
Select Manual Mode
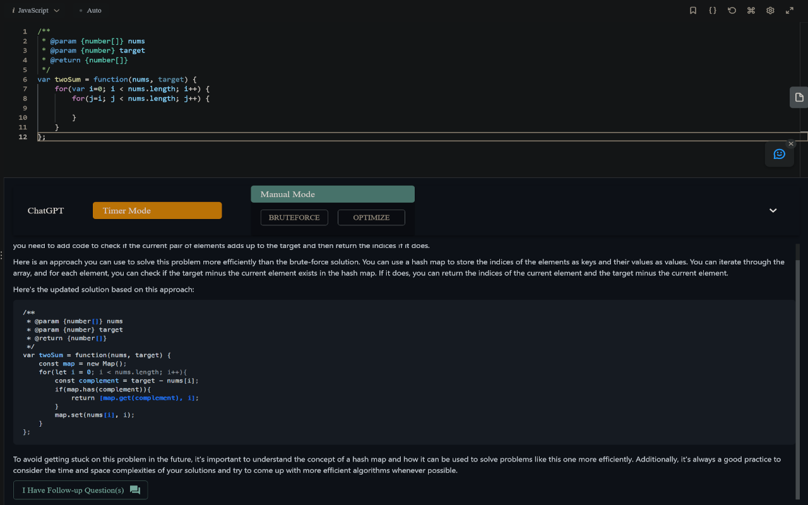click(333, 194)
